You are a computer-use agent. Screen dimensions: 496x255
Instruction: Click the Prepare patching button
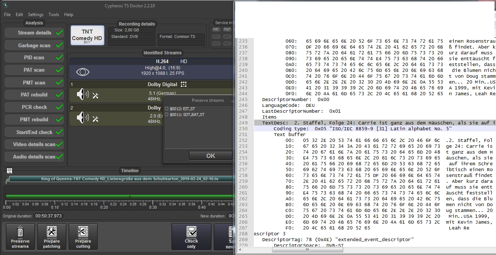(x=51, y=236)
